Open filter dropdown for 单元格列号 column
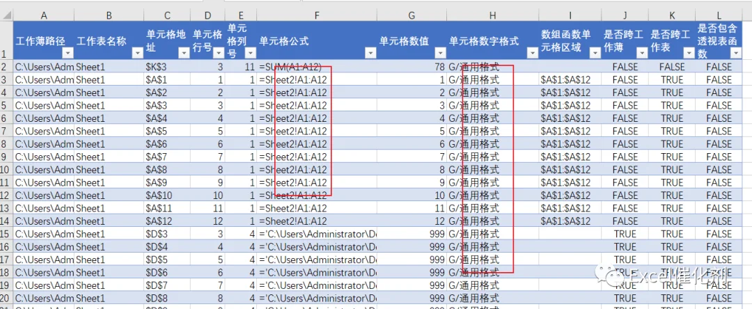The image size is (752, 309). [251, 53]
